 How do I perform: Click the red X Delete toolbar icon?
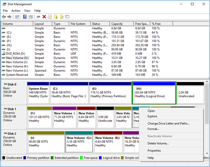click(44, 17)
